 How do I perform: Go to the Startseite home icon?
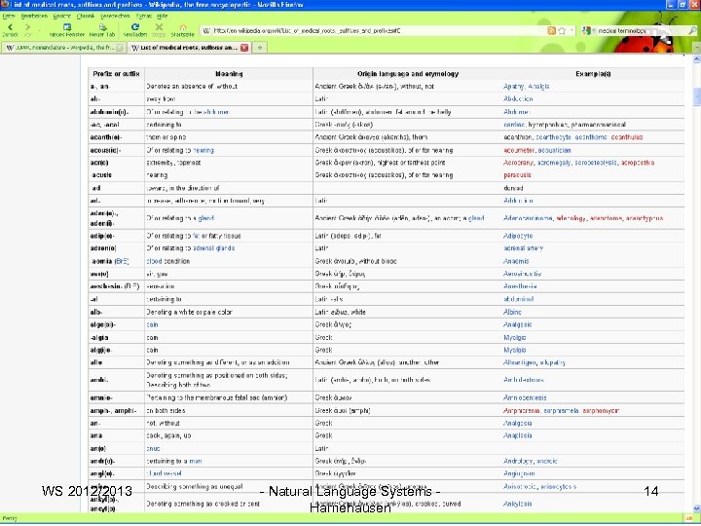(x=182, y=30)
